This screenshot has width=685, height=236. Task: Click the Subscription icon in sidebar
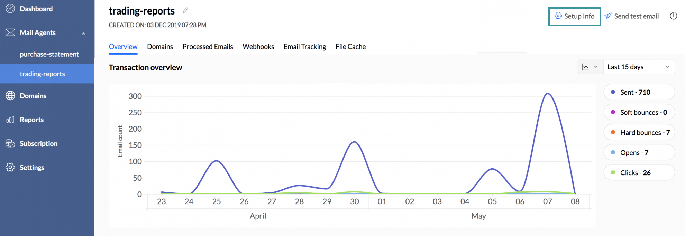(x=10, y=143)
